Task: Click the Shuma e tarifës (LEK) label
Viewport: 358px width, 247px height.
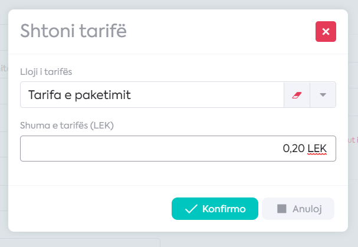Action: click(x=67, y=126)
